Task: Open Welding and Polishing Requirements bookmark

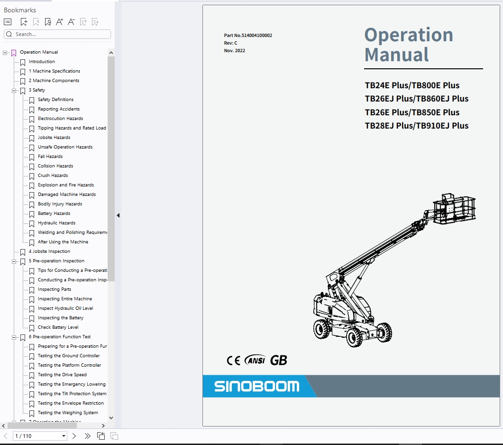Action: [73, 232]
